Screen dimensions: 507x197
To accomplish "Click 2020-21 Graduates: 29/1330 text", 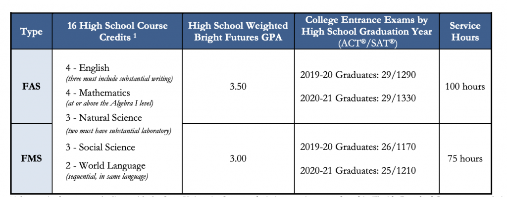I will pyautogui.click(x=357, y=98).
